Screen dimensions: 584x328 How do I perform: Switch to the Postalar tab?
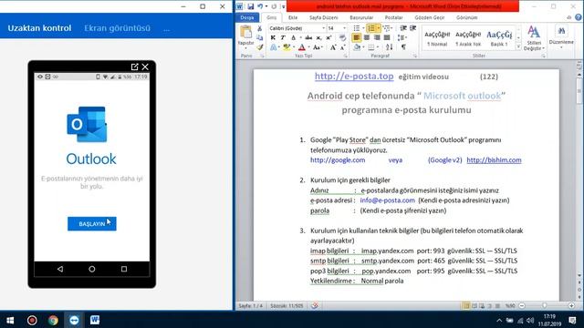click(x=393, y=17)
